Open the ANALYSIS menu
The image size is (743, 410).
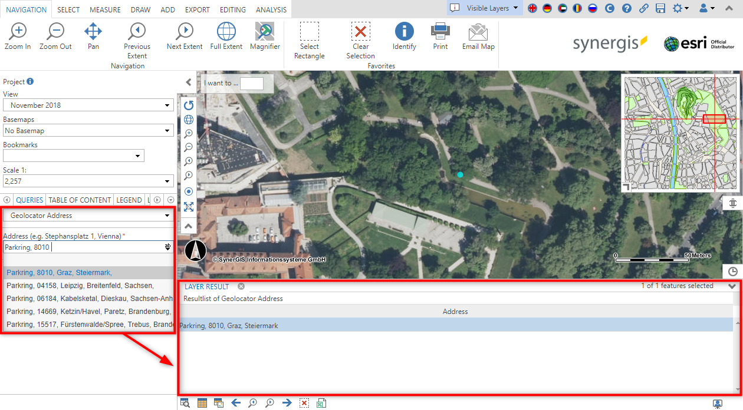(271, 9)
